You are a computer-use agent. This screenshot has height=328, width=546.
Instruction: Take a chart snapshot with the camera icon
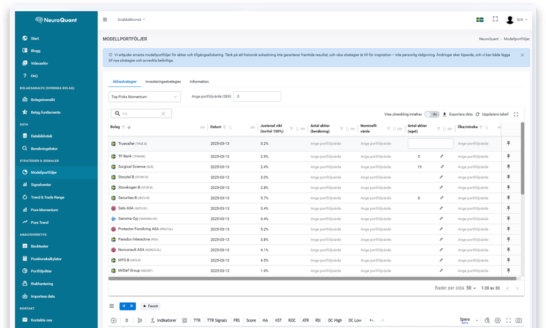tap(518, 321)
